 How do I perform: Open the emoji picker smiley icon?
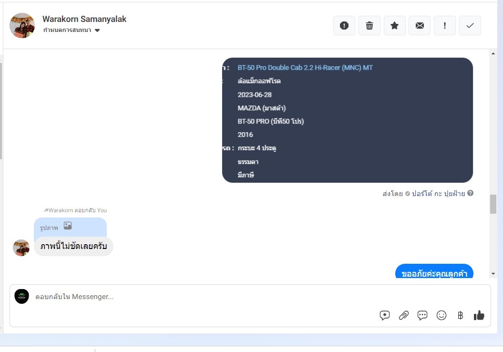[441, 315]
